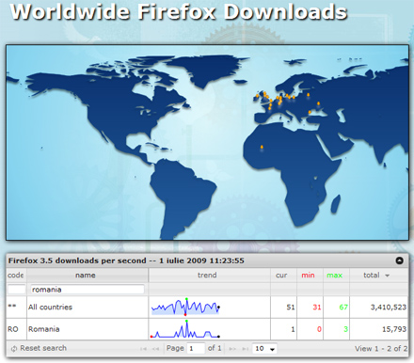Go to previous page of results
Viewport: 414px width, 363px height.
click(155, 349)
